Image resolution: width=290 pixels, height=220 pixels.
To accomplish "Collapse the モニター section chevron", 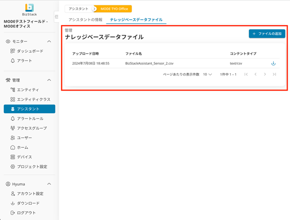I will [x=49, y=41].
